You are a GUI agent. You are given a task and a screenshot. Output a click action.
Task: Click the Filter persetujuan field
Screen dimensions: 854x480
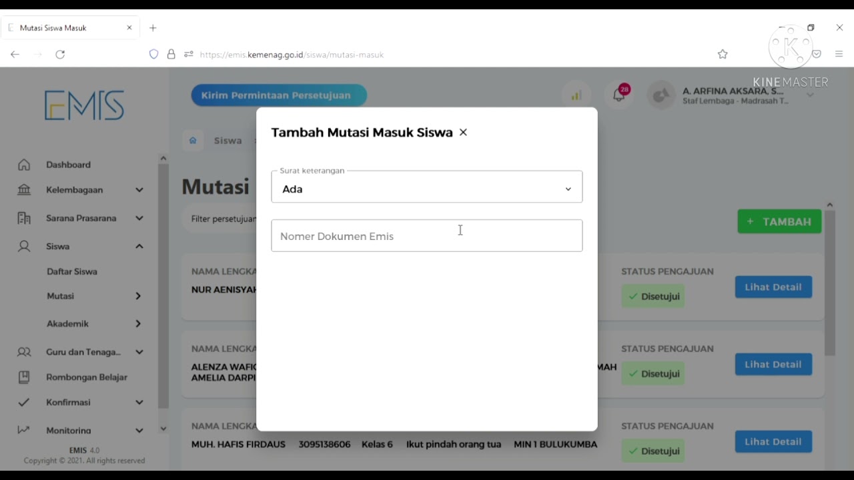pyautogui.click(x=224, y=219)
